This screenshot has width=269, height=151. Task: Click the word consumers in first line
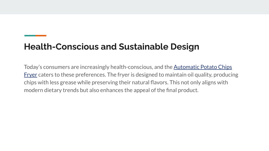pos(56,67)
